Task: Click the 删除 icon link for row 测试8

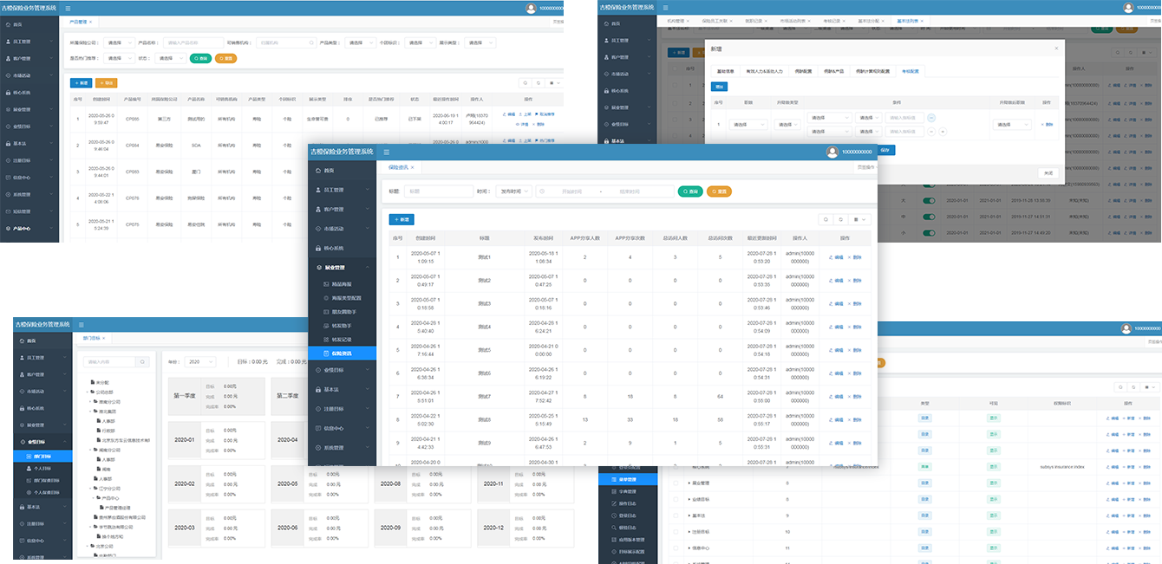Action: (x=855, y=419)
